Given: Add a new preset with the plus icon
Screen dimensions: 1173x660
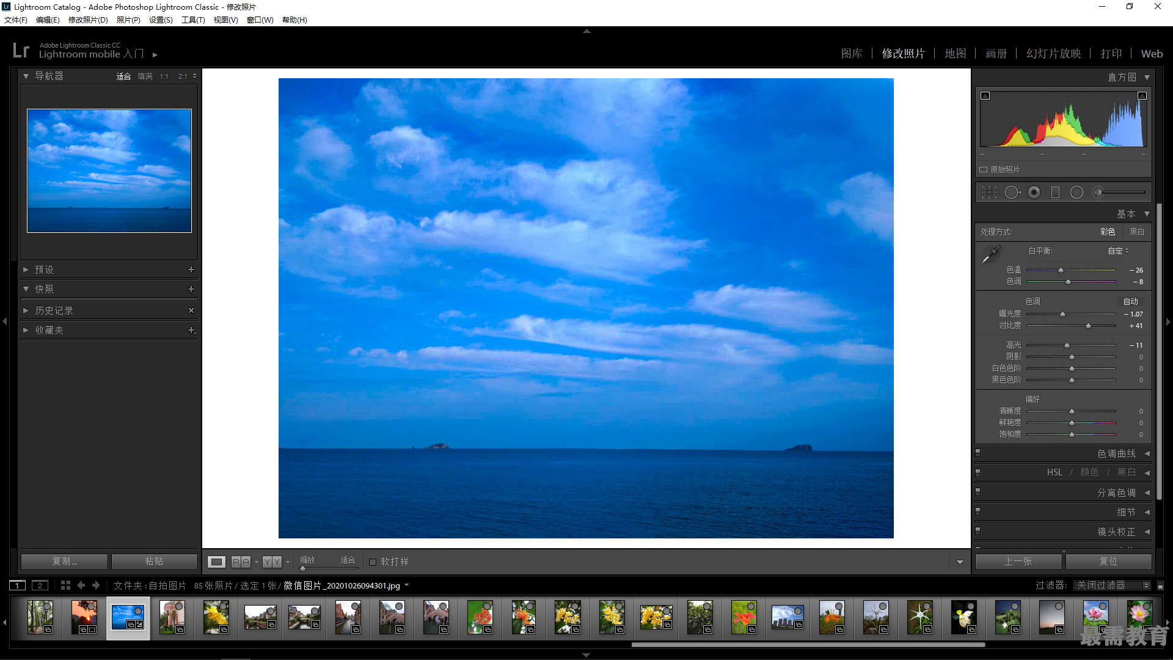Looking at the screenshot, I should tap(191, 269).
